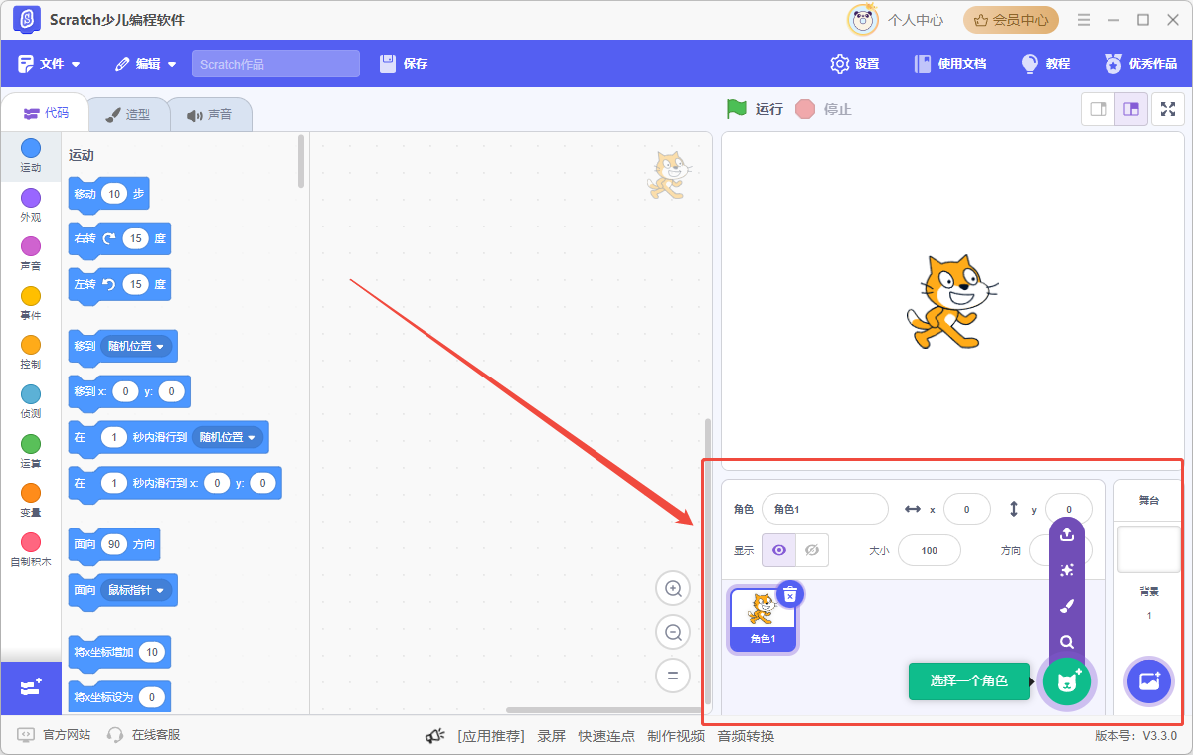
Task: Select the 舞台 backdrop thumbnail
Action: [1149, 550]
